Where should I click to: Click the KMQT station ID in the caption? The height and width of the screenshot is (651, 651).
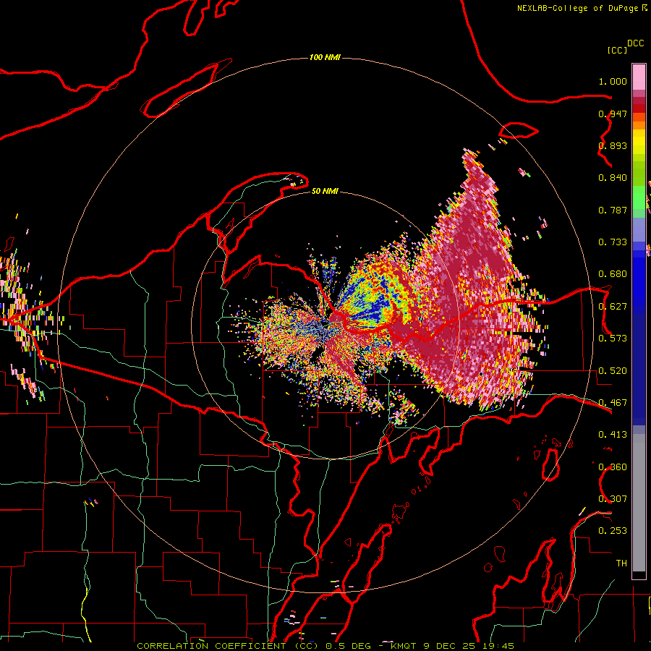405,646
